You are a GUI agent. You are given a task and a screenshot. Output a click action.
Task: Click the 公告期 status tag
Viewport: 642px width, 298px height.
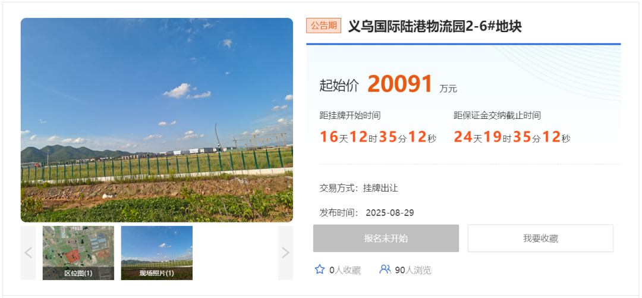[x=323, y=26]
